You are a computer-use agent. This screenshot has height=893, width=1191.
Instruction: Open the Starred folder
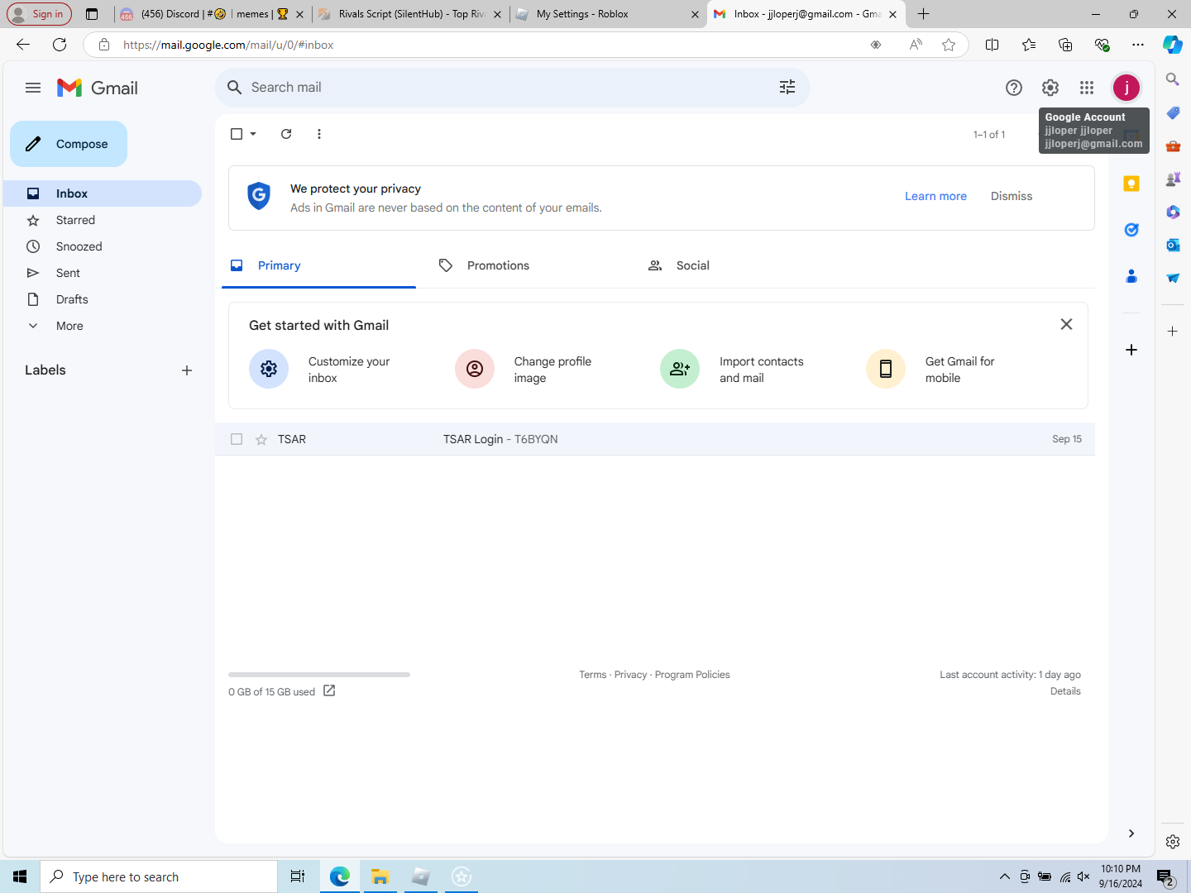pyautogui.click(x=103, y=220)
